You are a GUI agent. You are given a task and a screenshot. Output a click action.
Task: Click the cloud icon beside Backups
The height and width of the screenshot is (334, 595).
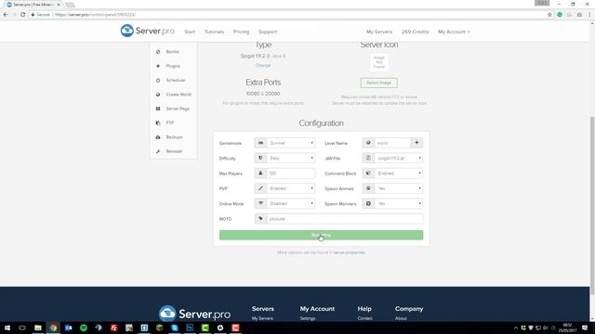coord(158,137)
